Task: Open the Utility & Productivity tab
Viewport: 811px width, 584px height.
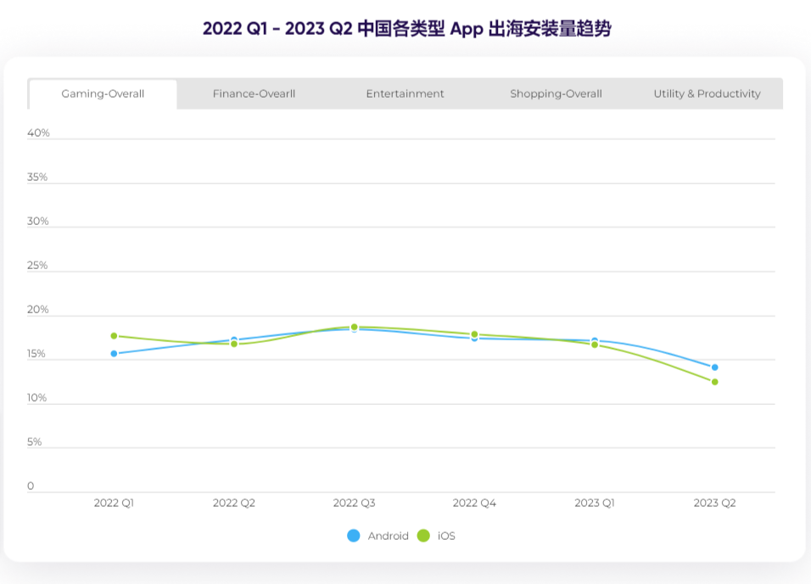Action: click(707, 94)
